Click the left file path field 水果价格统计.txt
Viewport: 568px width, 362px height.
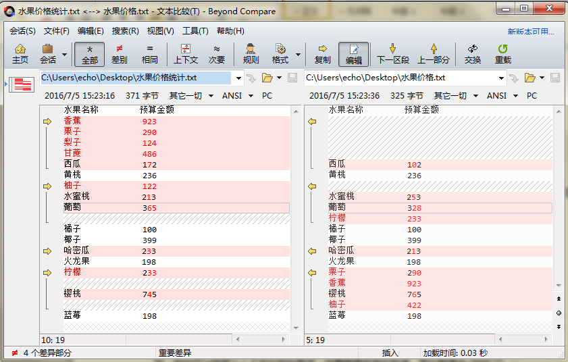[136, 78]
